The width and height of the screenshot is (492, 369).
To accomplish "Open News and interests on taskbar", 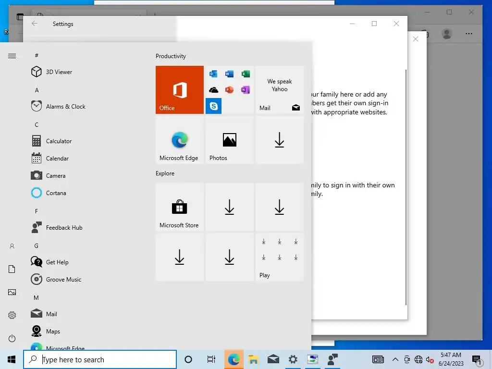I will point(378,359).
